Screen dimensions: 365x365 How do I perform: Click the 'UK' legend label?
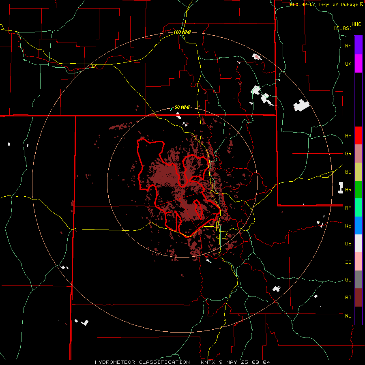348,64
